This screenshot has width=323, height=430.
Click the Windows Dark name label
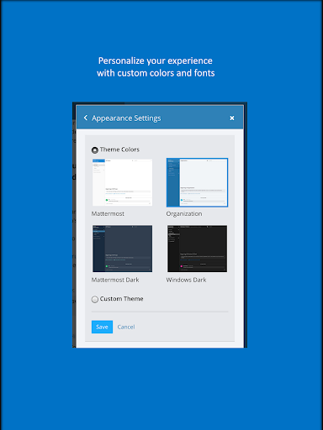point(186,280)
